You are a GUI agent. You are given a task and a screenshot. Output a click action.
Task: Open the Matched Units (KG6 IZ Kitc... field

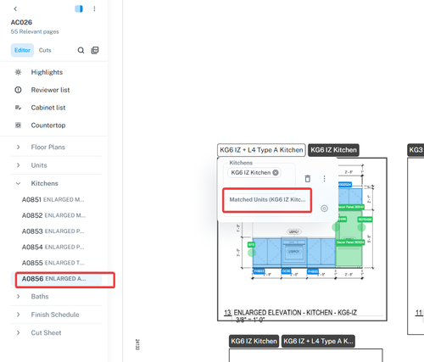pos(267,200)
